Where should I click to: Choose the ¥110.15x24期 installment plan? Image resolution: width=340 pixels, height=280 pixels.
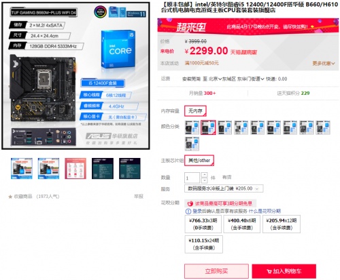tap(204, 244)
